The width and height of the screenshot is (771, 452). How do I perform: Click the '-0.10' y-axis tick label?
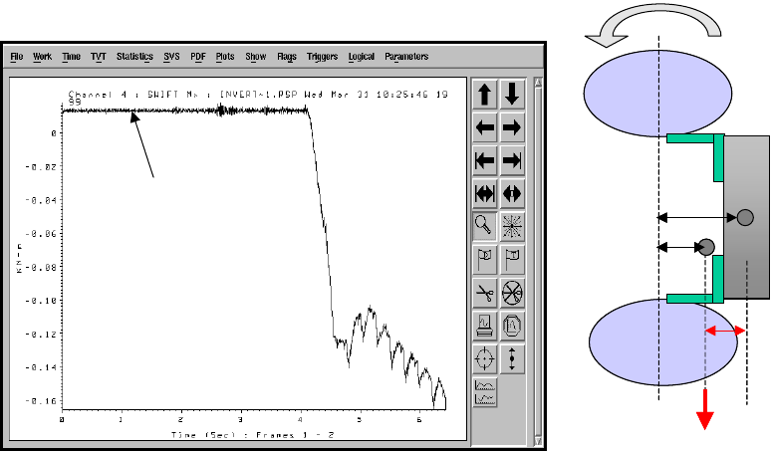click(x=43, y=301)
